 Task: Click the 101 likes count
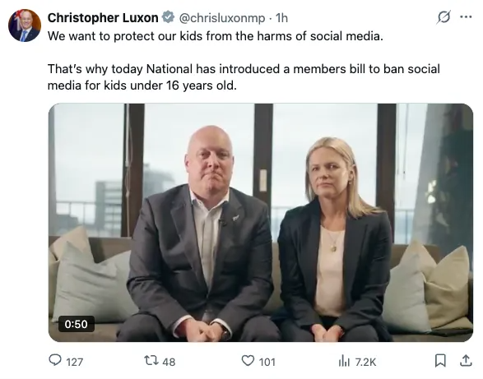point(267,362)
